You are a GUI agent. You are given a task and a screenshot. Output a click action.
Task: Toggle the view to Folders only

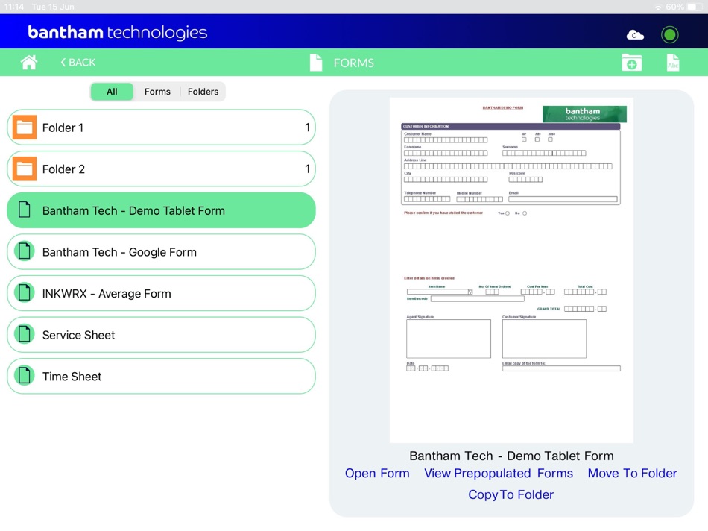203,91
